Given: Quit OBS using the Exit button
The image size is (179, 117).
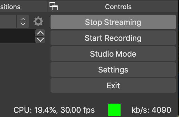Looking at the screenshot, I should pos(113,85).
